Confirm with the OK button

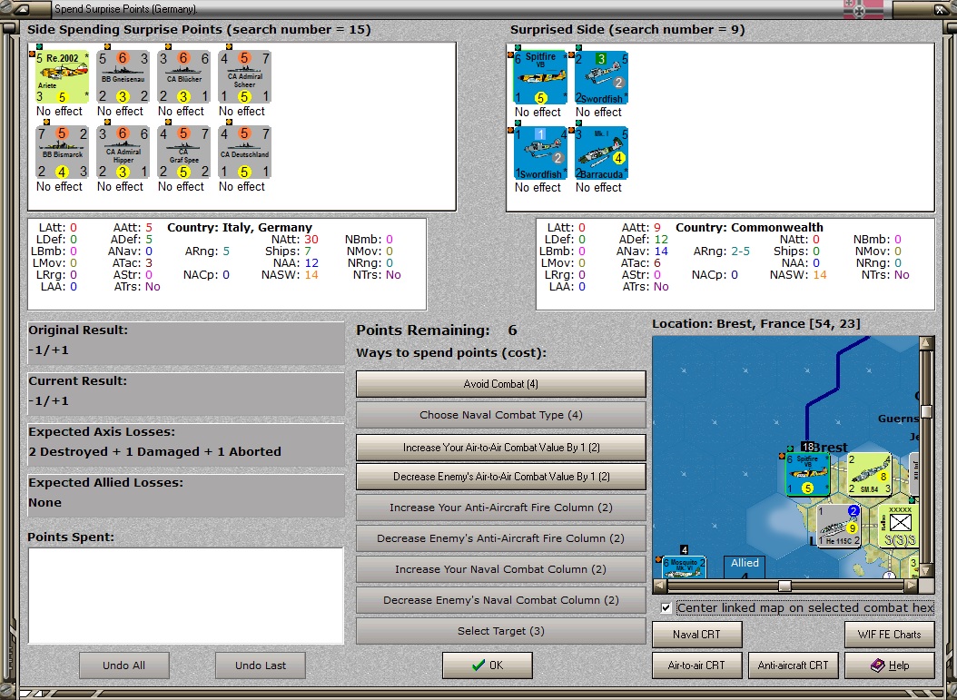(488, 665)
